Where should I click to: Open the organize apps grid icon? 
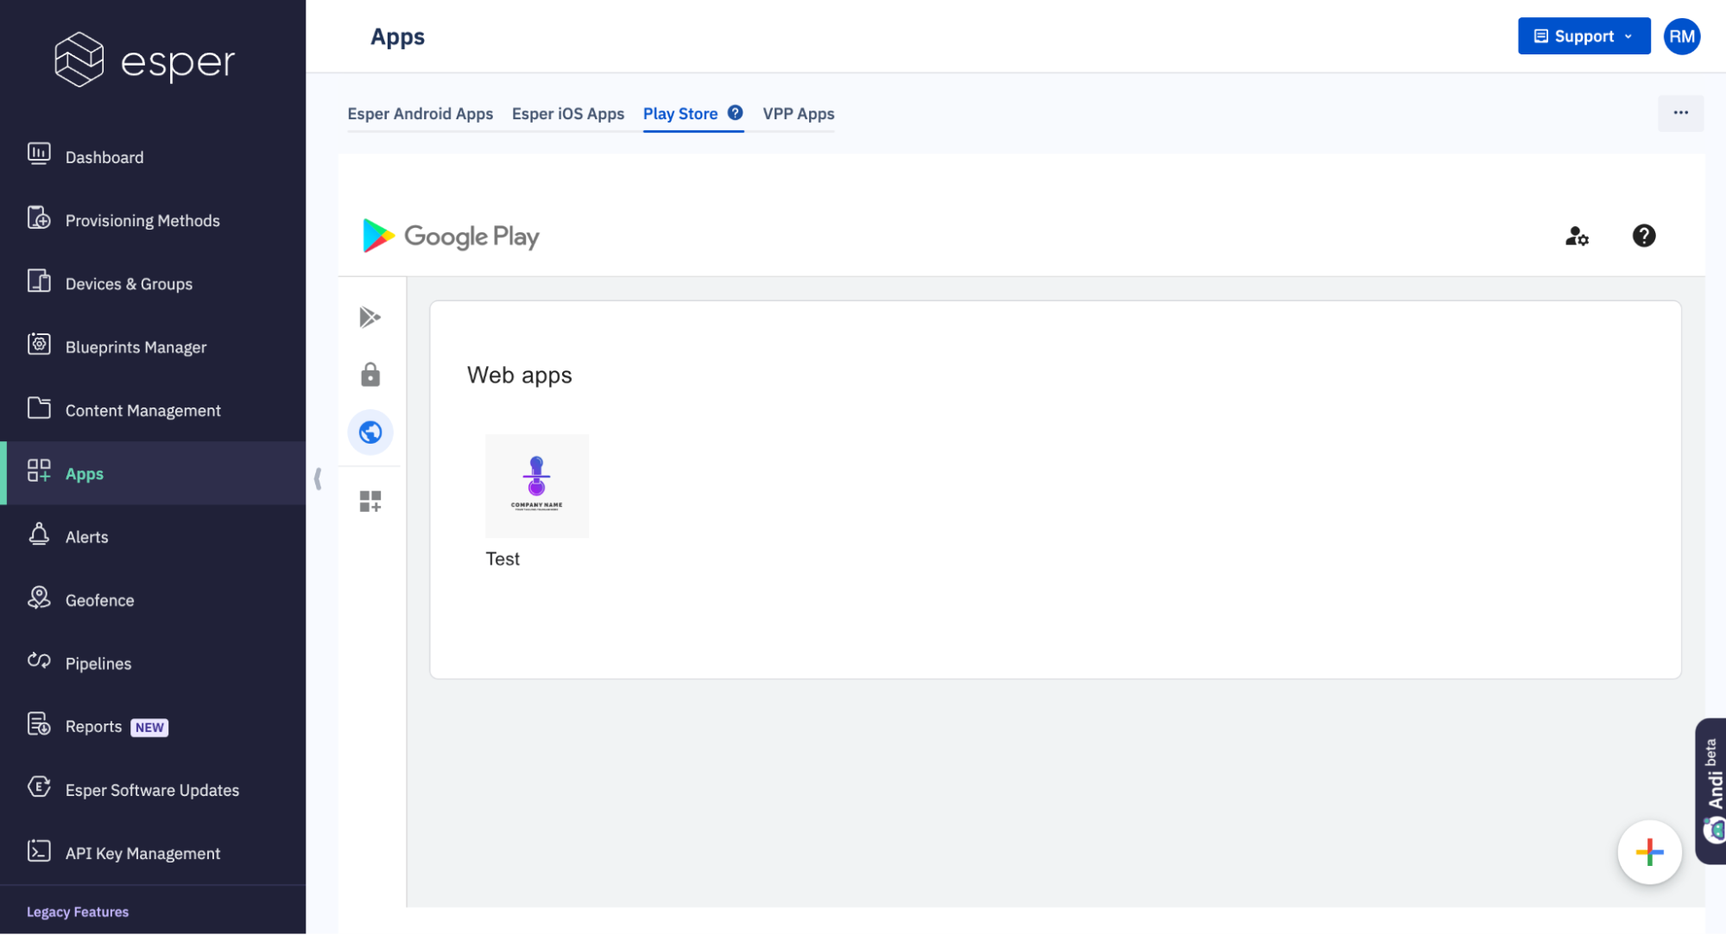(370, 501)
